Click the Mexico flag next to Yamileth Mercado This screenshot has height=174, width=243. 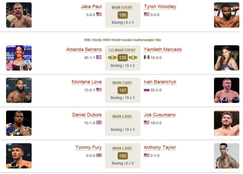click(147, 57)
